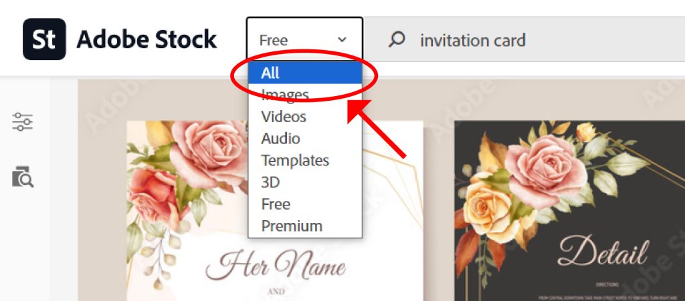Click the Detail heading on dark card
Screen dimensions: 685x301
click(604, 251)
